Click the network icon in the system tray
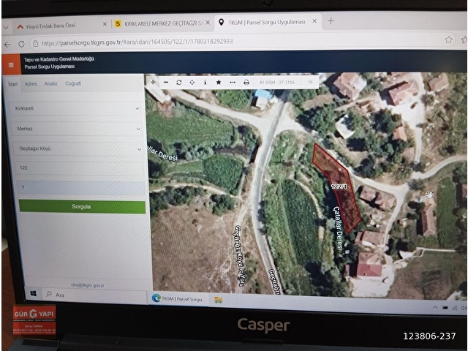This screenshot has width=468, height=351. (455, 308)
